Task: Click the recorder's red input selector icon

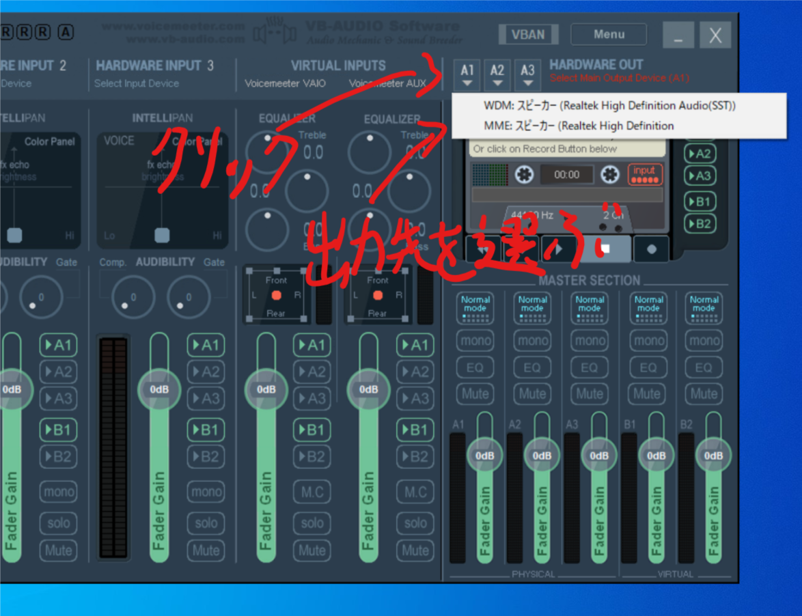Action: [x=644, y=175]
